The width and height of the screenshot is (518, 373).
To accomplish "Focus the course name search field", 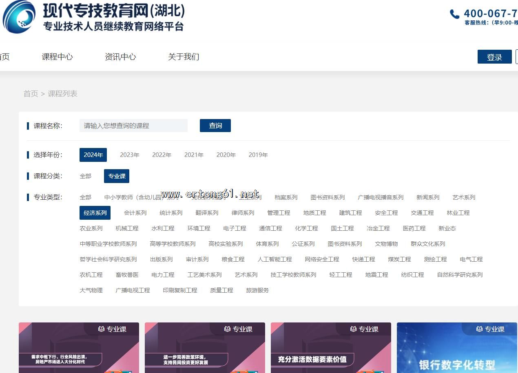I will [133, 126].
